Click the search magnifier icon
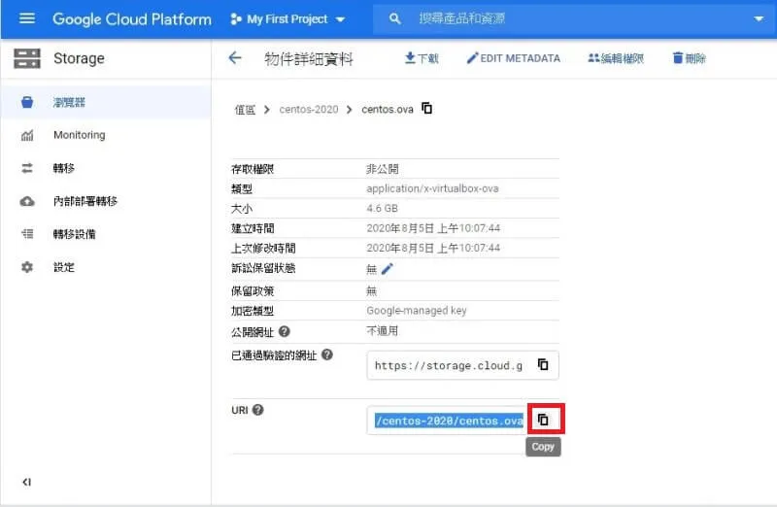Image resolution: width=777 pixels, height=507 pixels. [x=394, y=18]
